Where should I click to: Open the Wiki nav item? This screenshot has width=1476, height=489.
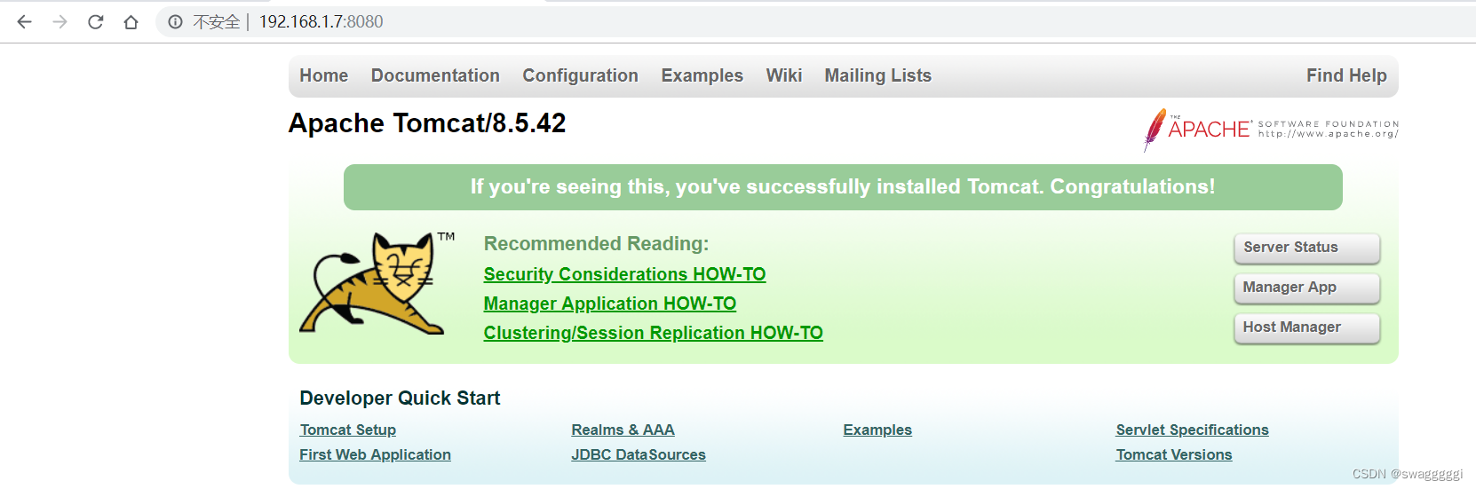tap(784, 76)
